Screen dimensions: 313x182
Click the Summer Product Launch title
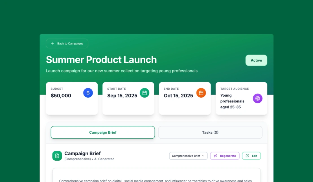(101, 60)
